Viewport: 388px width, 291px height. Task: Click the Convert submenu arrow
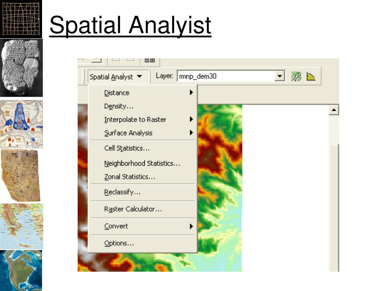tap(191, 226)
